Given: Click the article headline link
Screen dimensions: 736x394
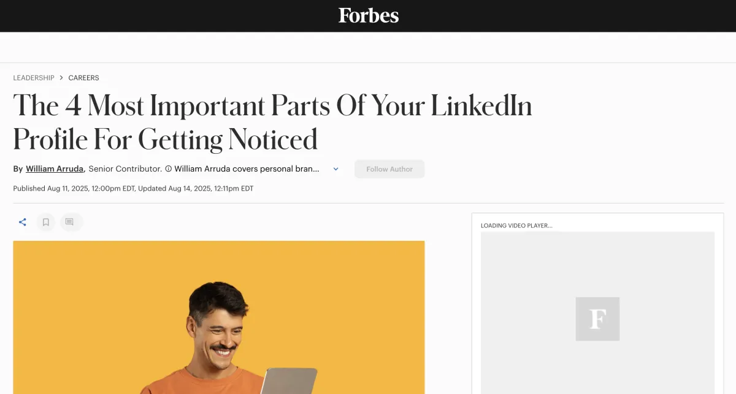Looking at the screenshot, I should (x=272, y=122).
